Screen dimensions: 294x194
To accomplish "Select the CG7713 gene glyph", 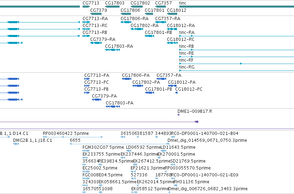I will point(86,7).
